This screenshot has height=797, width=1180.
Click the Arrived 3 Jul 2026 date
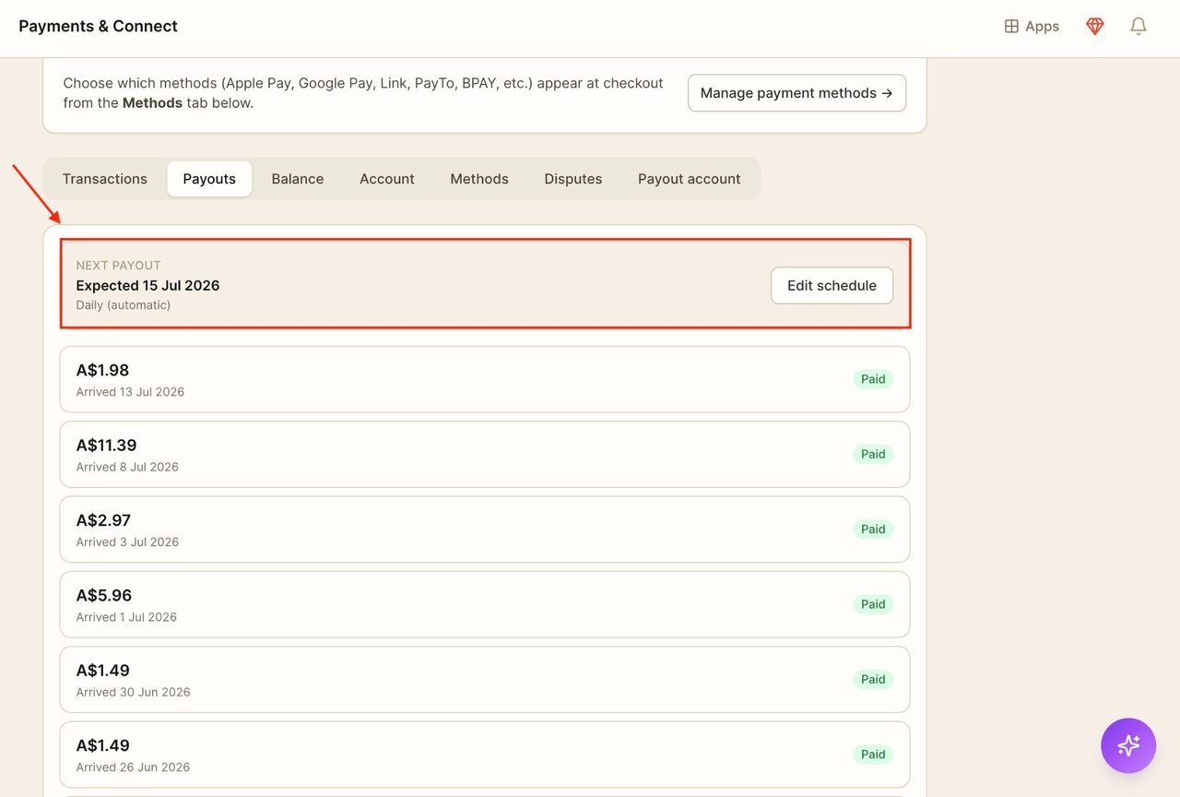pos(127,542)
